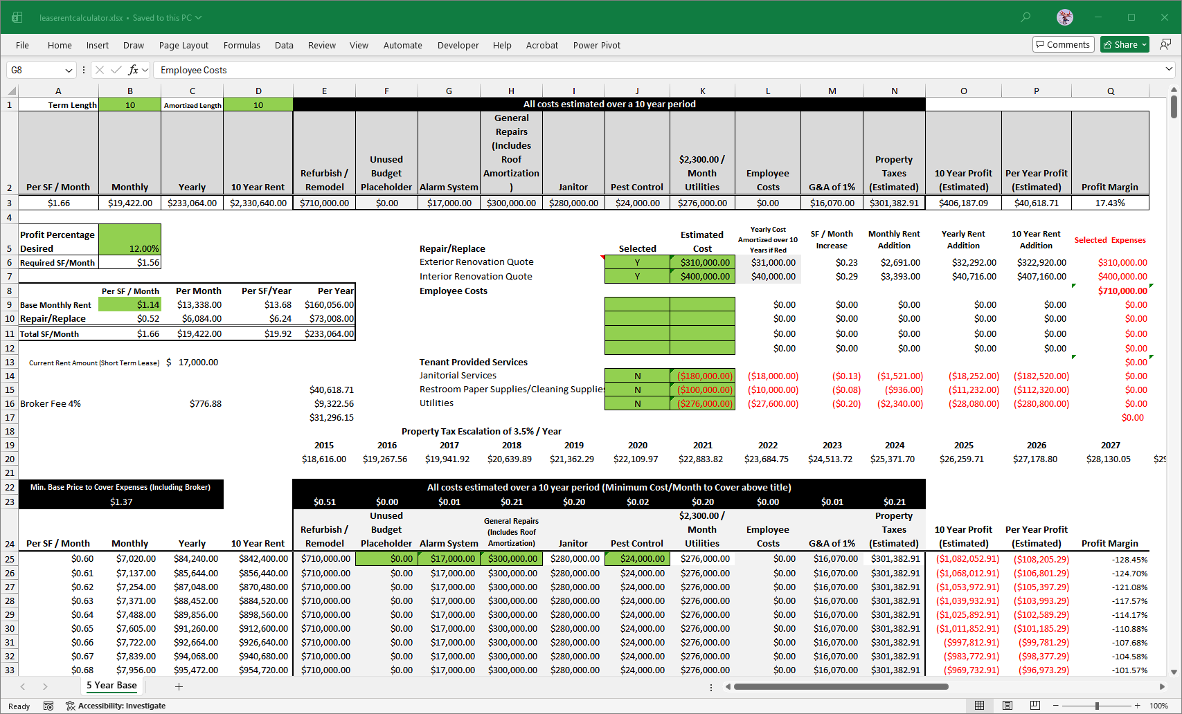Screen dimensions: 1182x714
Task: Click the macro recording status icon
Action: 48,706
